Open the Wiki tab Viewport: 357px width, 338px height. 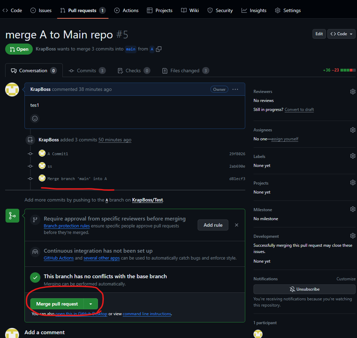[190, 10]
